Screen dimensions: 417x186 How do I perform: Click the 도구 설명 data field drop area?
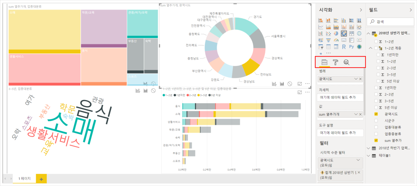(341, 133)
